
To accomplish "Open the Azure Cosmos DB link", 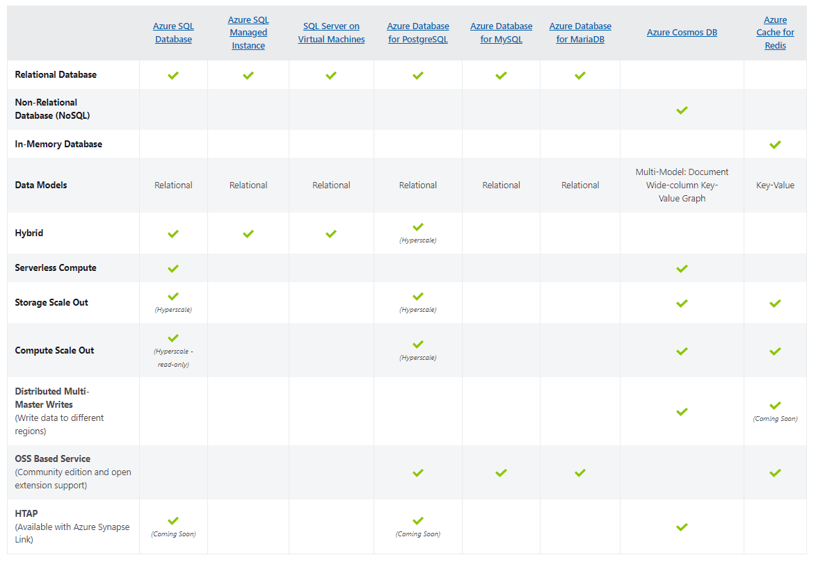I will pyautogui.click(x=682, y=32).
